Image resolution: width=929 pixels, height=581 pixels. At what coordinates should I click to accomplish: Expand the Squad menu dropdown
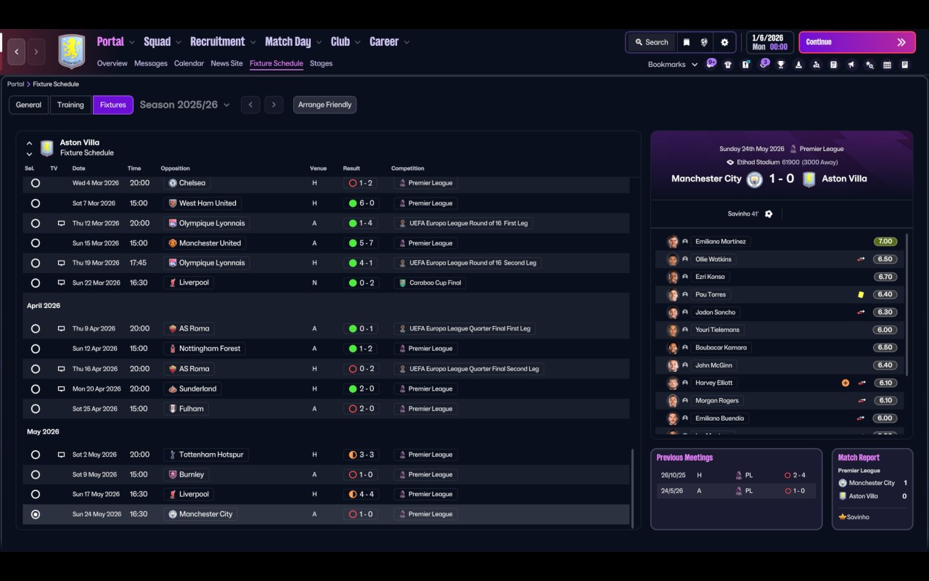179,42
